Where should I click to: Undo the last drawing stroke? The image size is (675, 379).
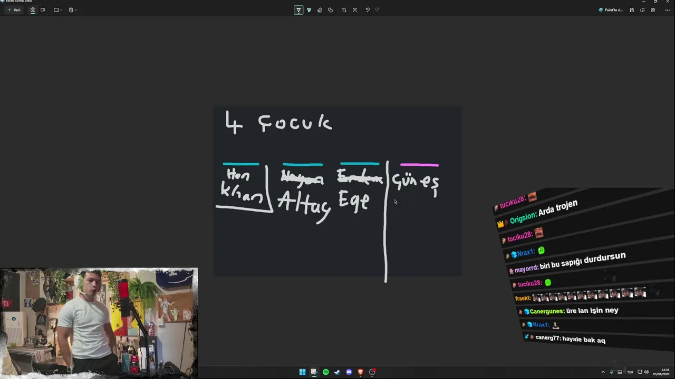click(368, 10)
